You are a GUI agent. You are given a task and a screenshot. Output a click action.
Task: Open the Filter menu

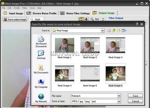(25, 8)
